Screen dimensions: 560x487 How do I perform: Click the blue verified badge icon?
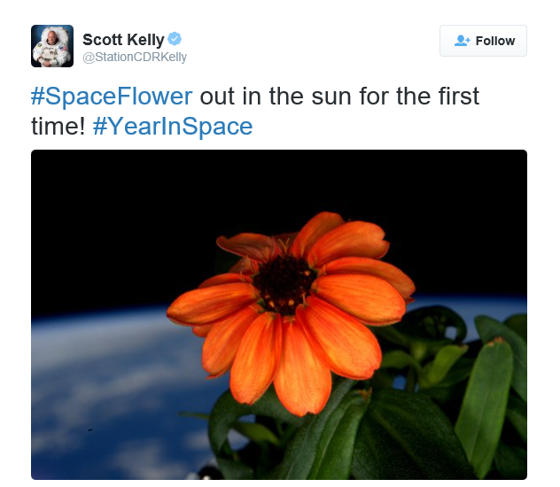point(175,39)
